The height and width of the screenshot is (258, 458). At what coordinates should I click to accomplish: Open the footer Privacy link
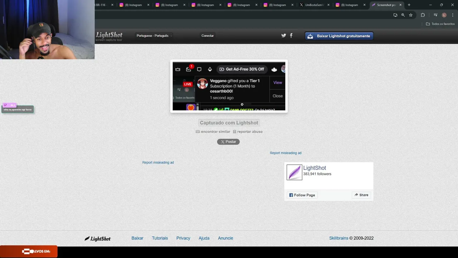pos(183,238)
